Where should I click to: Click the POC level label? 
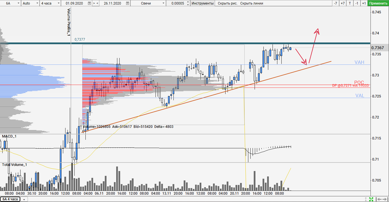point(359,82)
